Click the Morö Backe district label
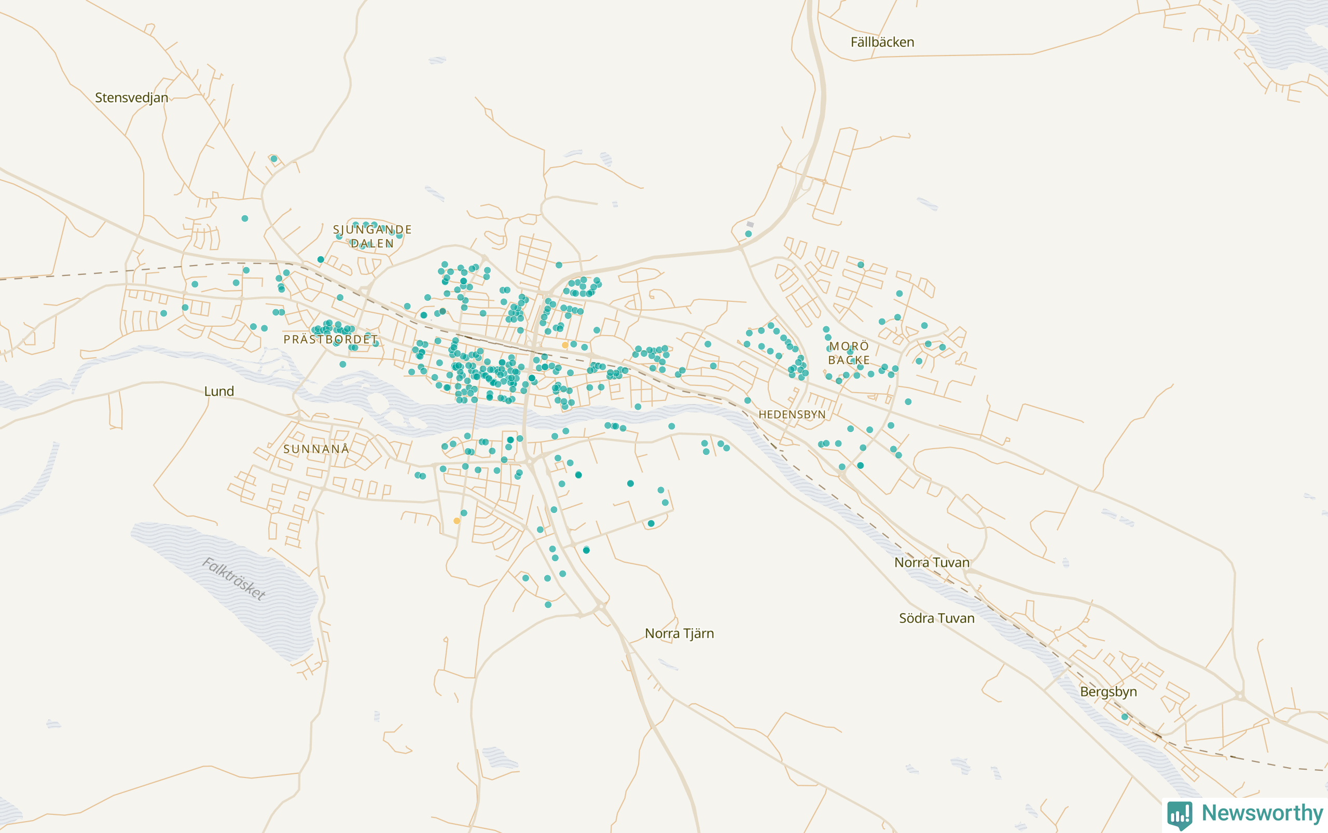The height and width of the screenshot is (833, 1328). point(849,353)
